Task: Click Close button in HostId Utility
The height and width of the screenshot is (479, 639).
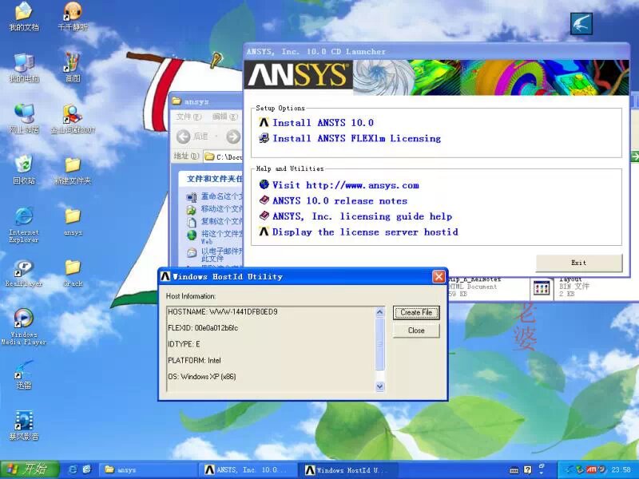Action: [416, 331]
